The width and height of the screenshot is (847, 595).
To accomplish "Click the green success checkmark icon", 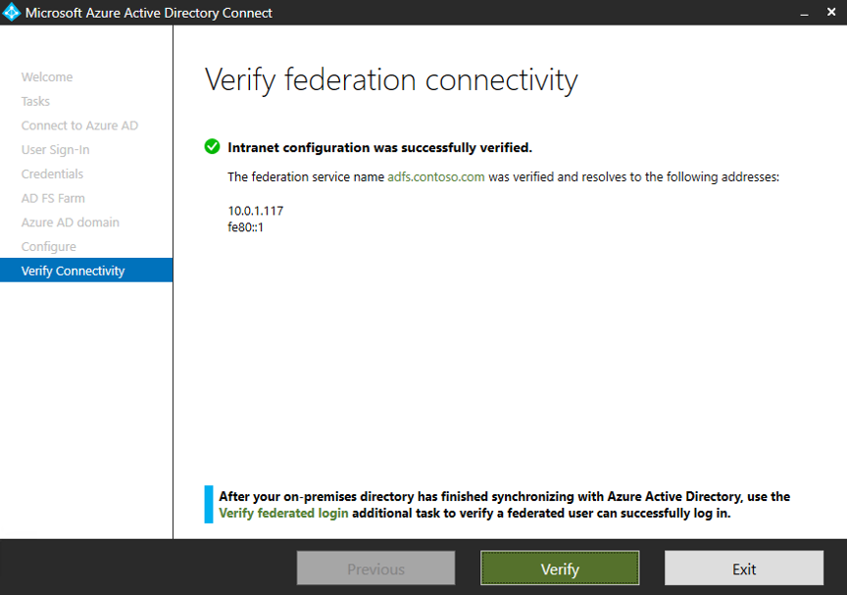I will (x=213, y=146).
